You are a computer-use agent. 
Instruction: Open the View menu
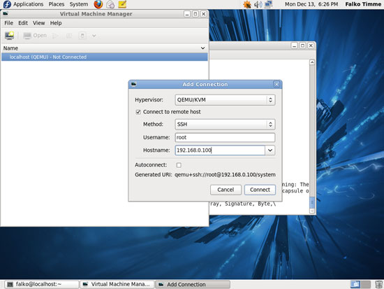(38, 23)
